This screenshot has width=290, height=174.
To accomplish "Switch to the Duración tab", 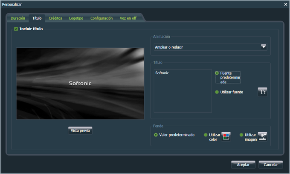I will coord(18,18).
